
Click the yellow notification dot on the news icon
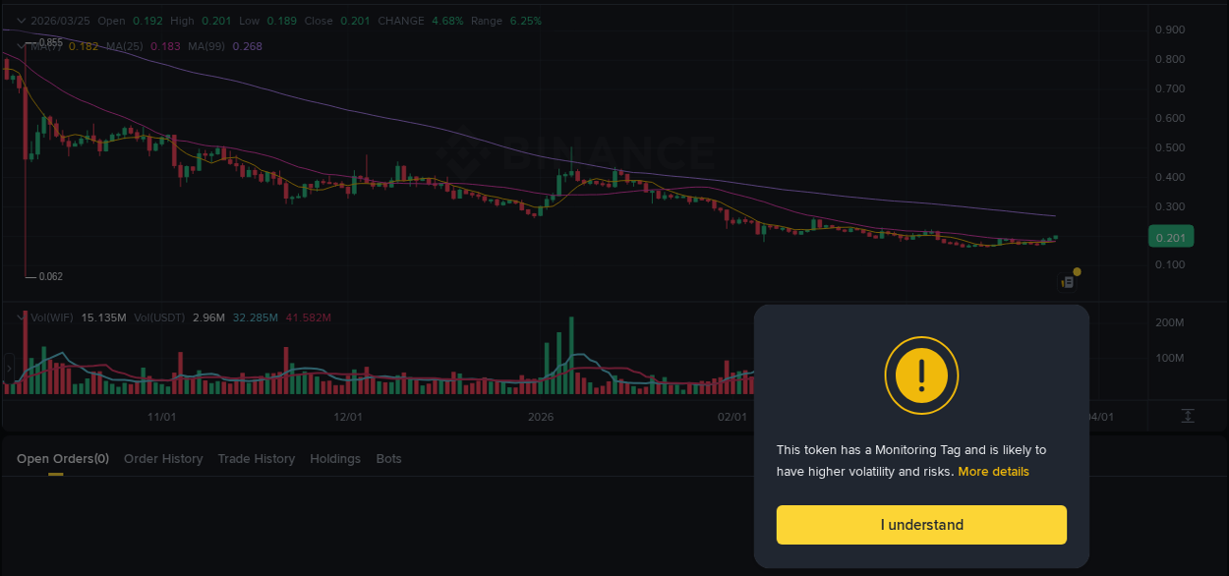[x=1078, y=271]
